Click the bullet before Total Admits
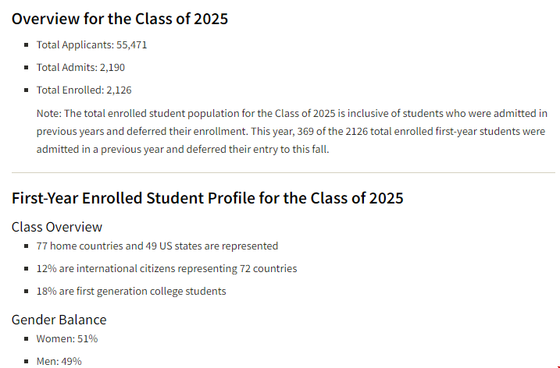560x368 pixels. [x=26, y=67]
